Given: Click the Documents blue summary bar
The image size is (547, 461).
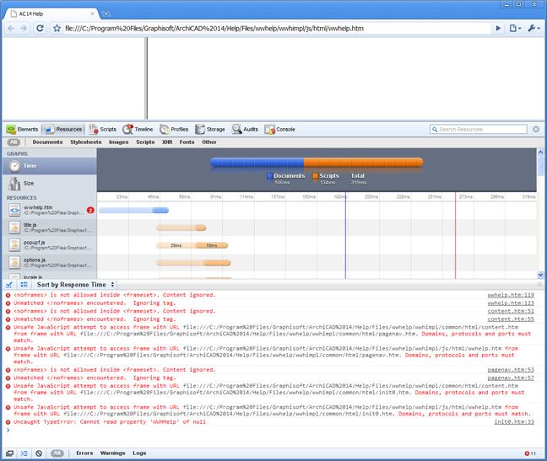Looking at the screenshot, I should 257,163.
